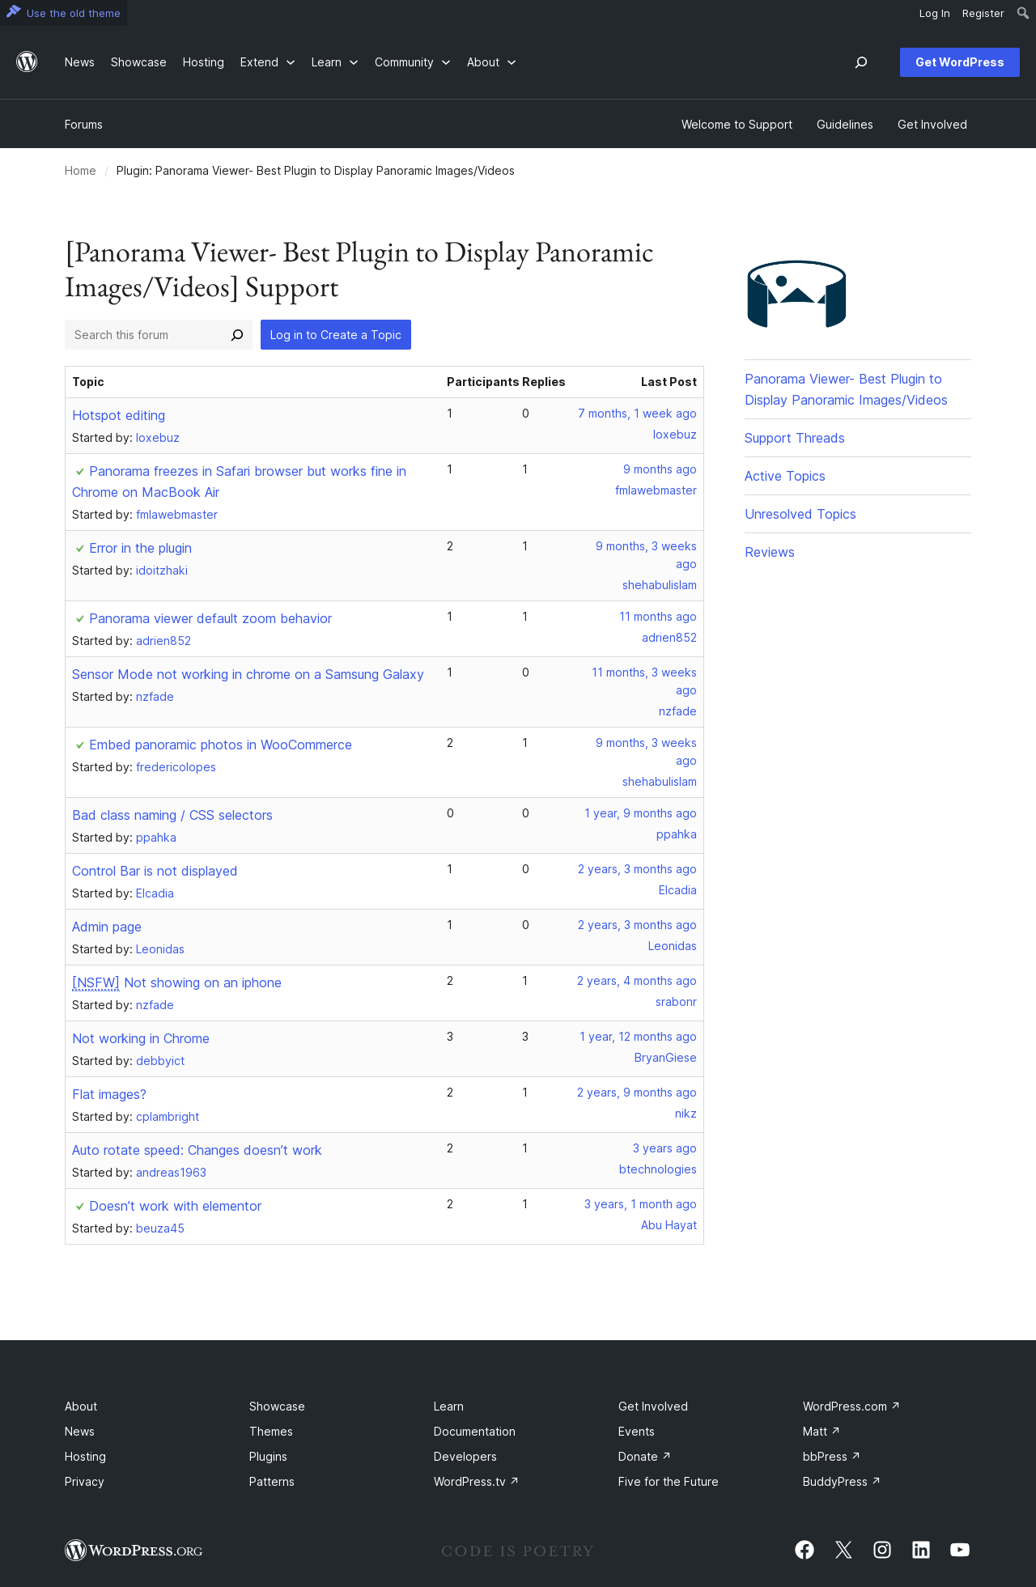Open the Guidelines page

click(x=845, y=125)
